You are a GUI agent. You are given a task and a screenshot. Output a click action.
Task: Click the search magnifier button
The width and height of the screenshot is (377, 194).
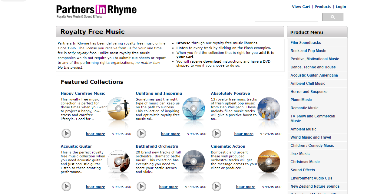333,17
